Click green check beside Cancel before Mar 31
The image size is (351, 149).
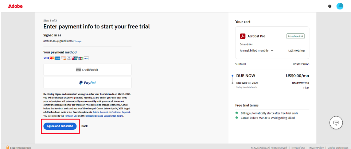pos(237,117)
